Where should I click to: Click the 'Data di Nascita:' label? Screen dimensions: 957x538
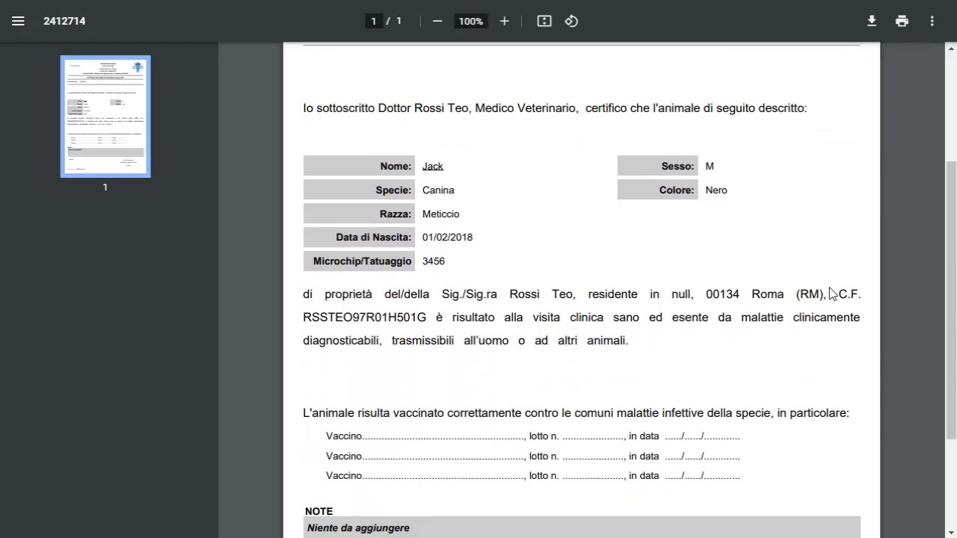pyautogui.click(x=359, y=237)
